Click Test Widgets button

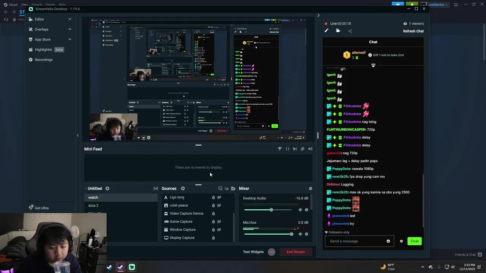pyautogui.click(x=253, y=252)
